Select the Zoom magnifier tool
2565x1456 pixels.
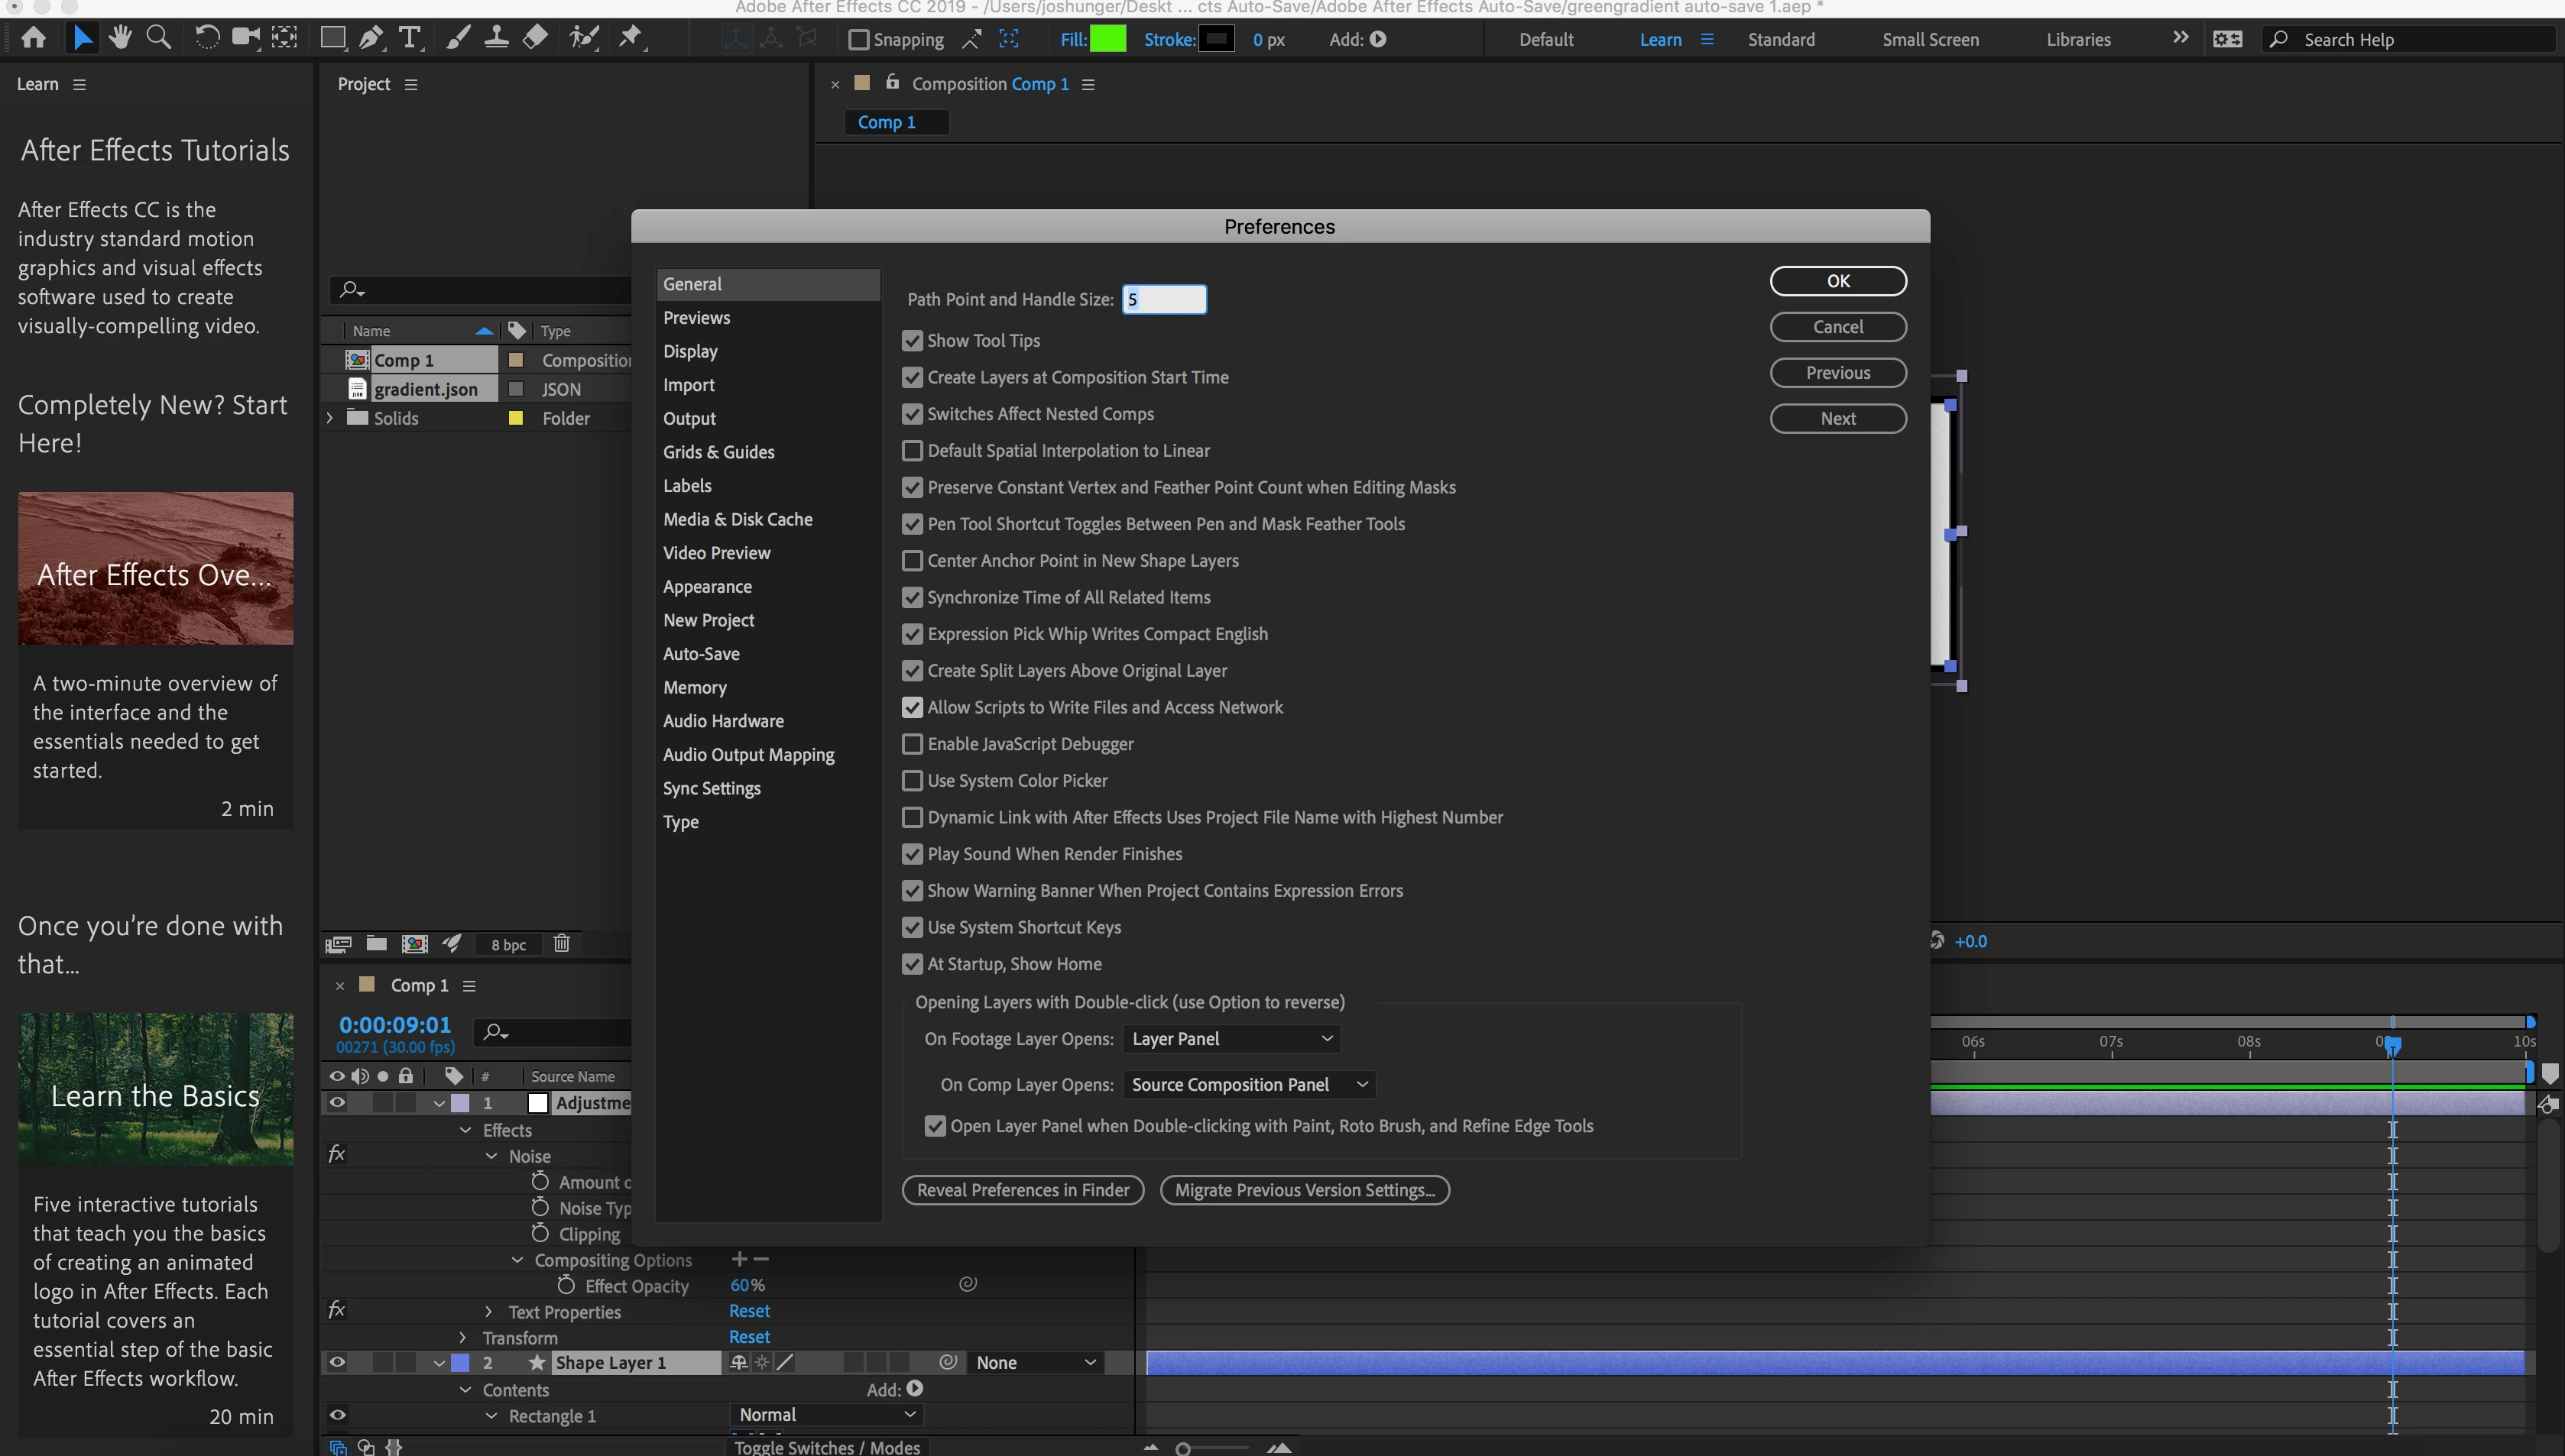coord(158,38)
